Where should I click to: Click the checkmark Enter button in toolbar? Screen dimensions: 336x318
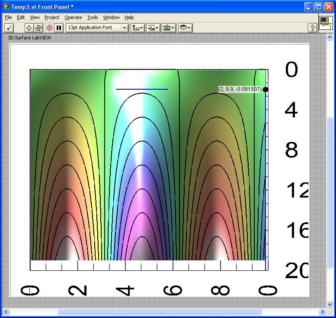pos(9,28)
